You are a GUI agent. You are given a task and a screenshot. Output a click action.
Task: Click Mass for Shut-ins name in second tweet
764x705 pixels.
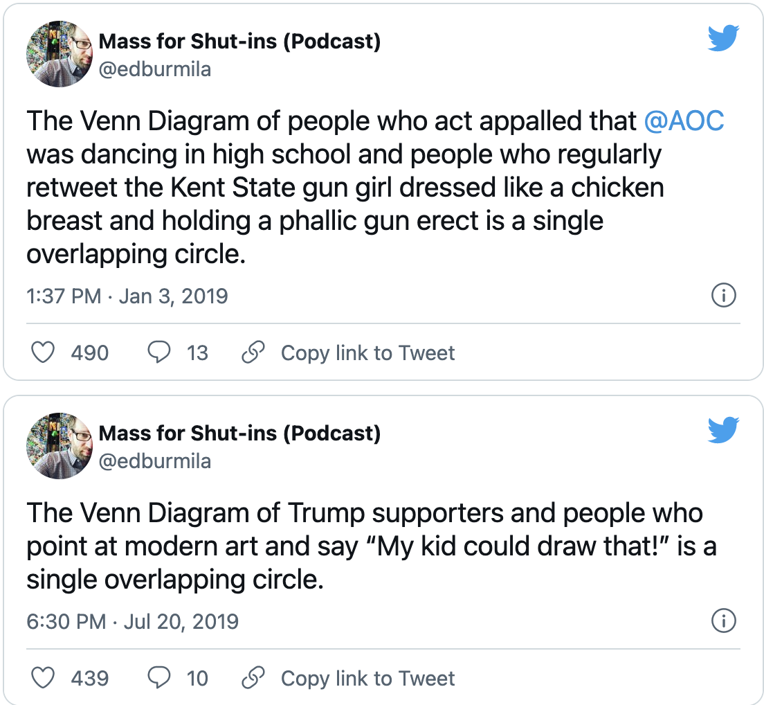click(x=239, y=434)
